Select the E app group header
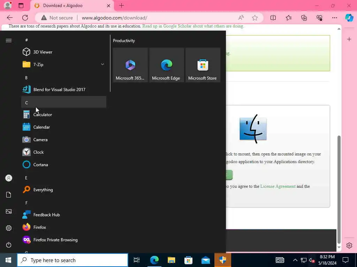Image resolution: width=357 pixels, height=267 pixels. (x=64, y=178)
